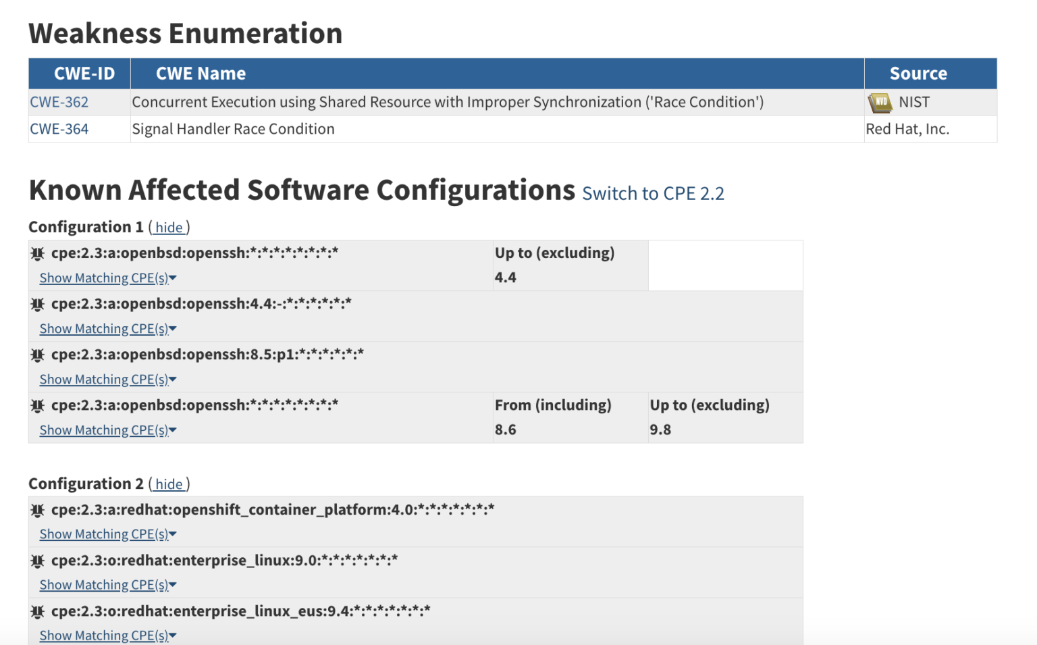
Task: Open the CWE-362 weakness link
Action: (59, 102)
